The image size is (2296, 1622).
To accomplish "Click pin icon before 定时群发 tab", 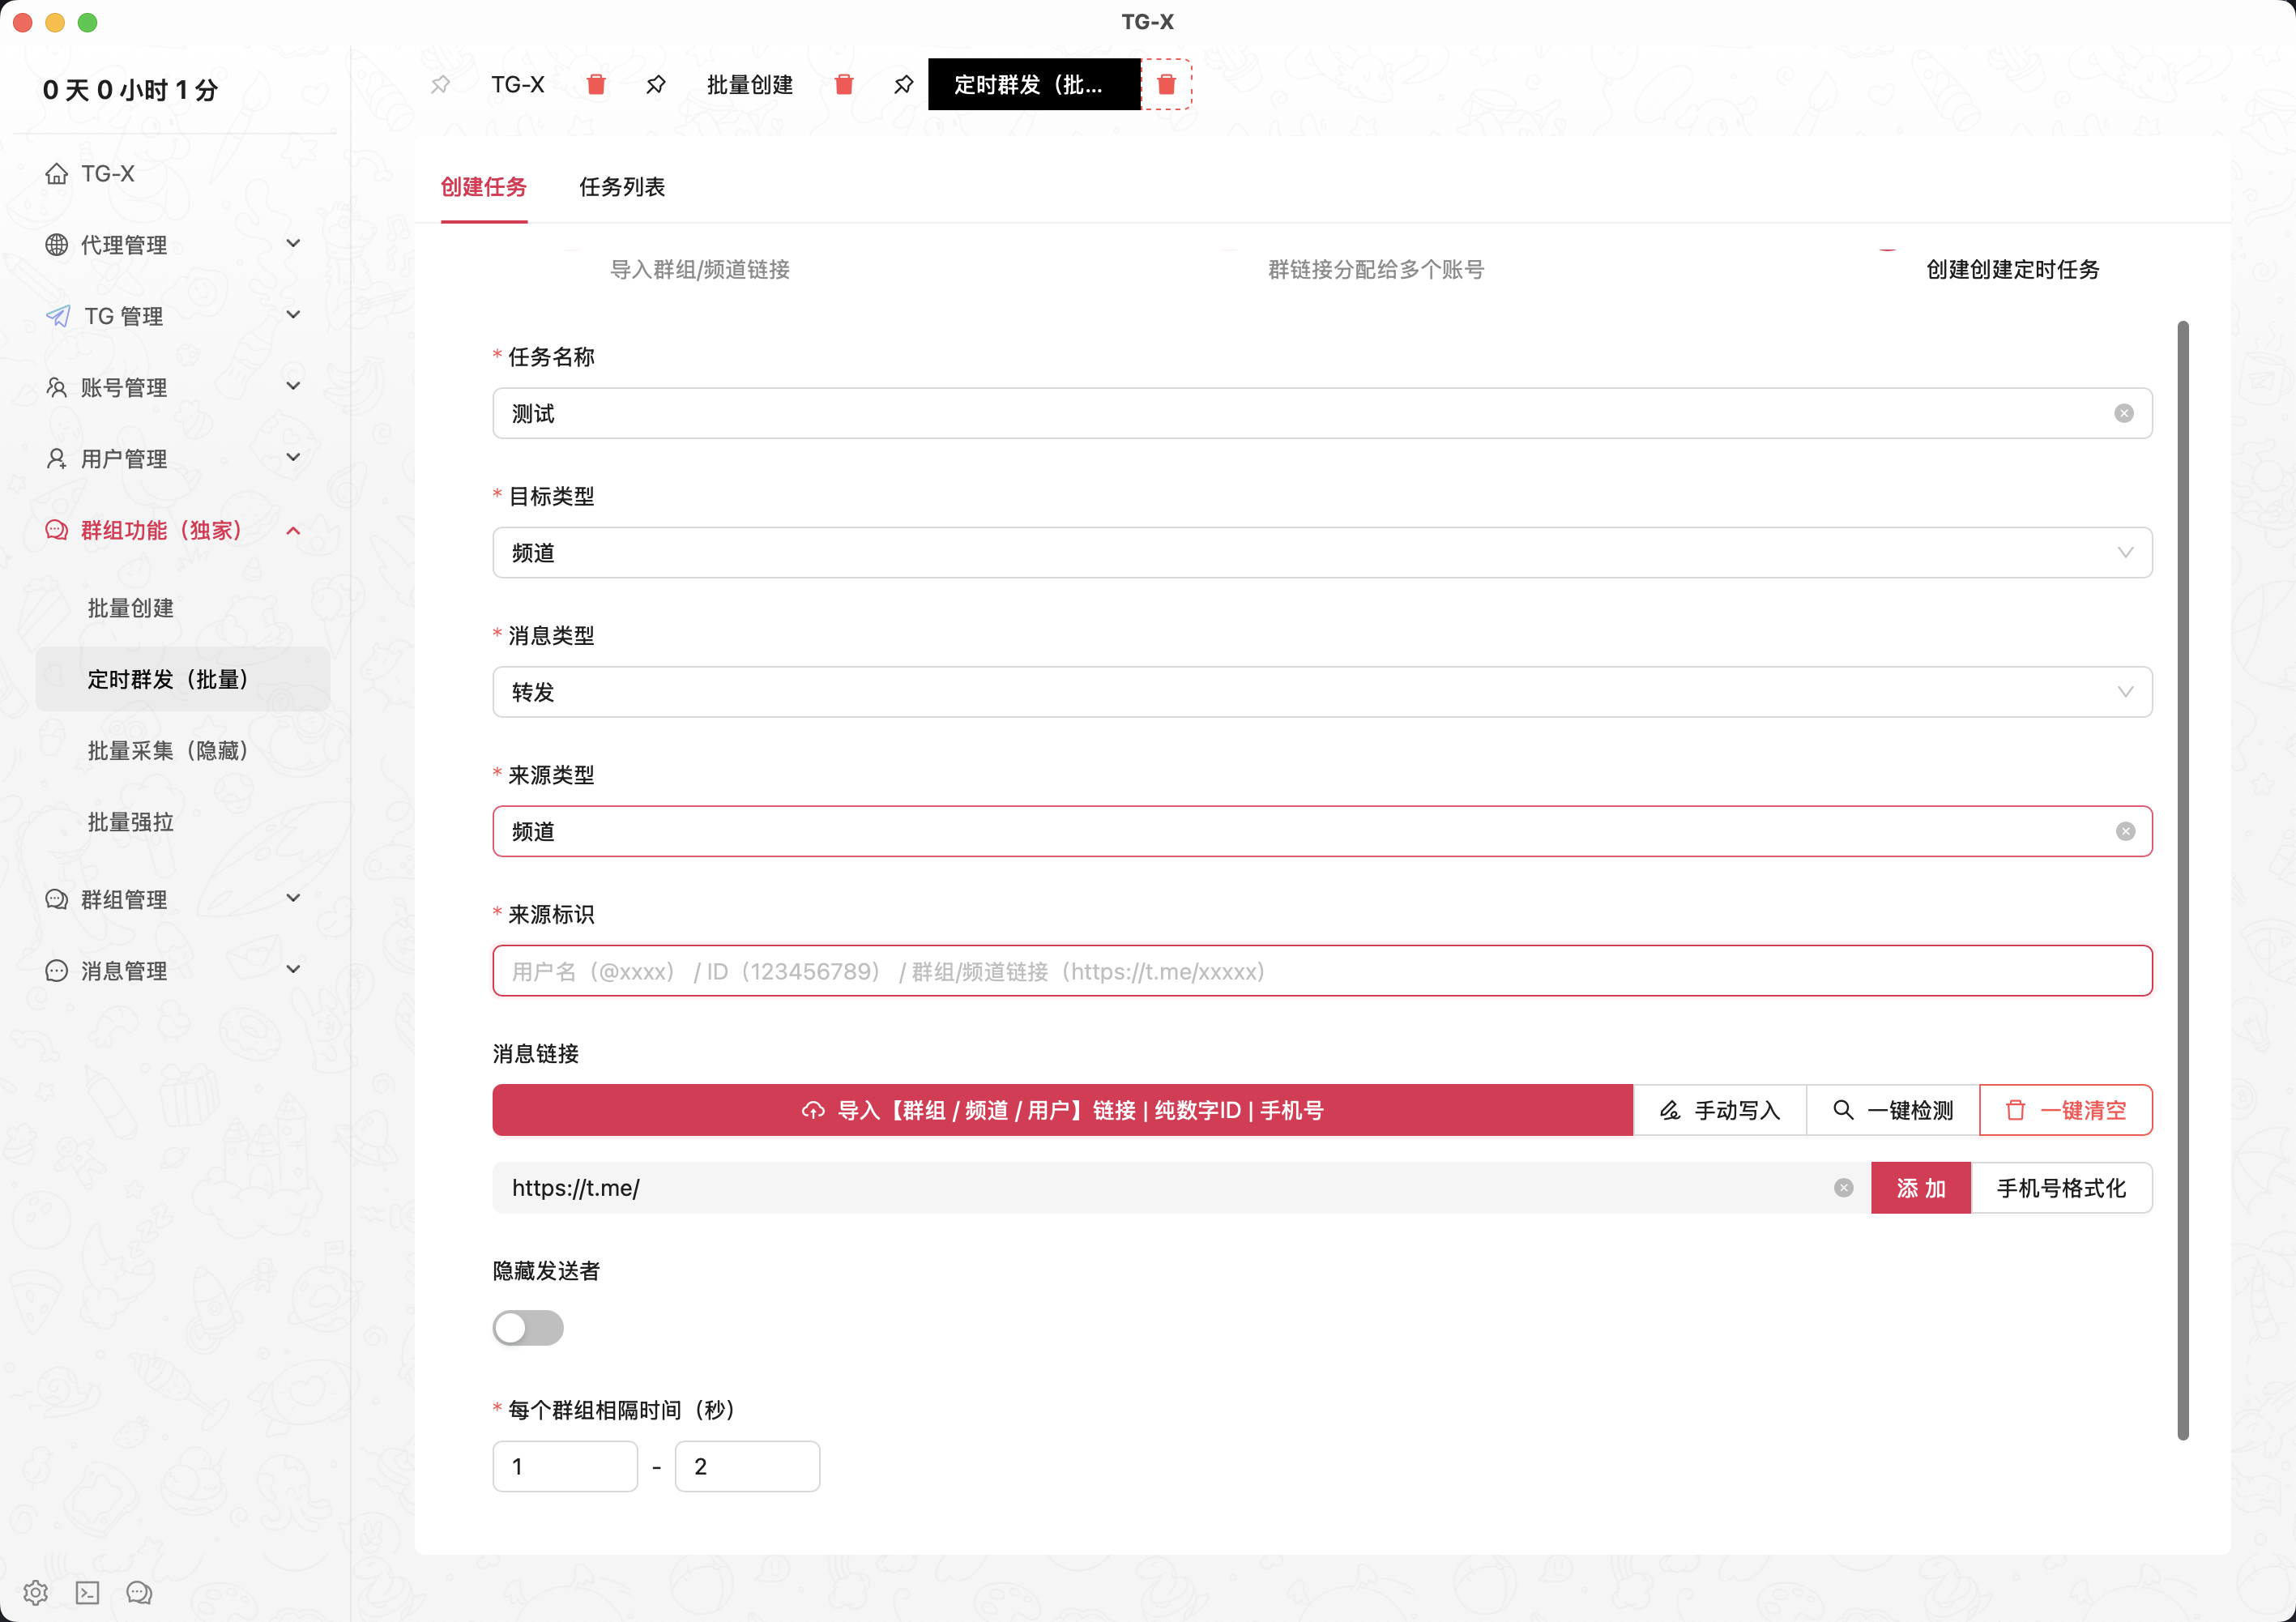I will coord(904,85).
